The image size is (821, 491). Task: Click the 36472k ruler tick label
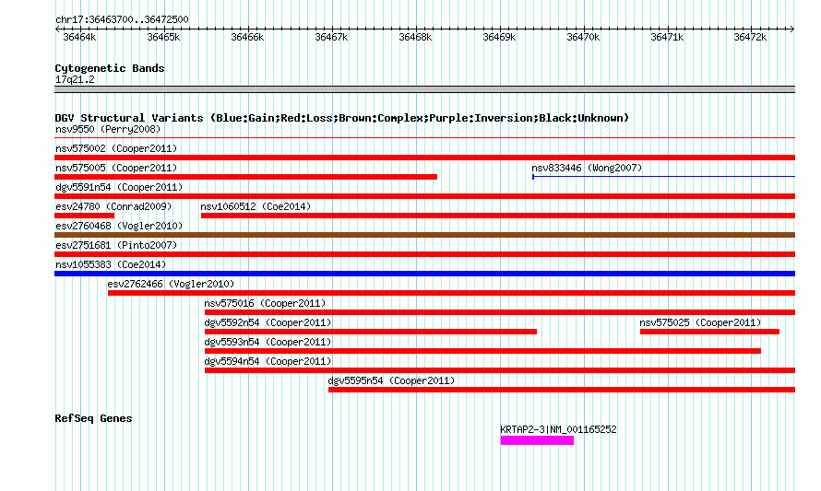750,37
